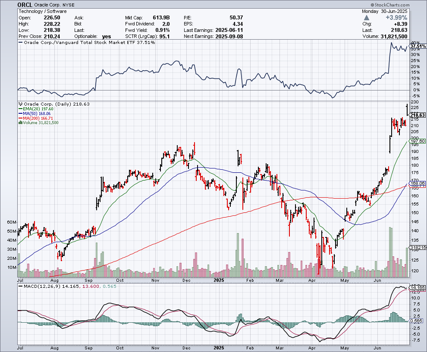The width and height of the screenshot is (427, 352).
Task: Click the Apr label below the MACD panel
Action: click(312, 348)
